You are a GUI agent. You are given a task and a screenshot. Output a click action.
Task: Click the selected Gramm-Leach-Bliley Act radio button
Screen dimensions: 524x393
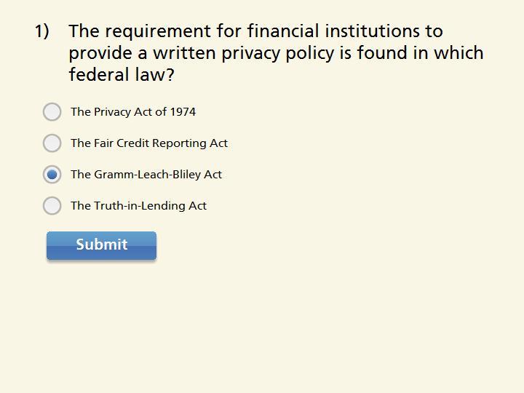pos(52,174)
